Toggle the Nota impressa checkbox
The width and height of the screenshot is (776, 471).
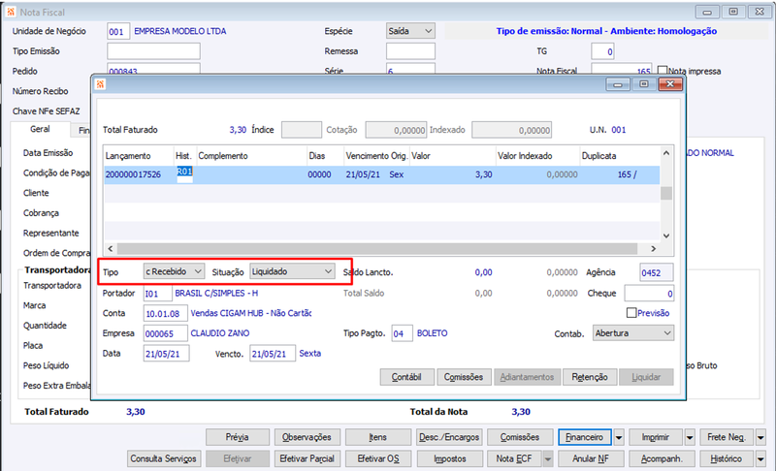pos(663,70)
